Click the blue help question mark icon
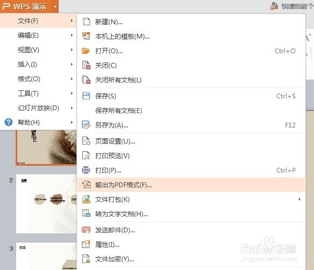Image resolution: width=314 pixels, height=270 pixels. coord(9,122)
